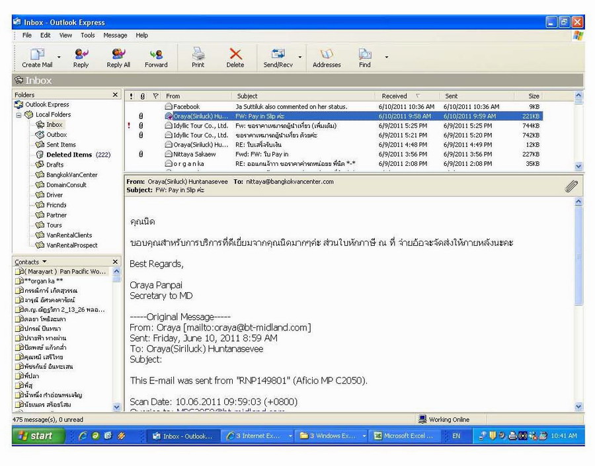
Task: Click the Find toolbar icon
Action: click(x=365, y=58)
